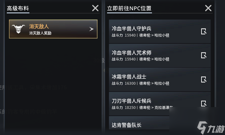The image size is (225, 135).
Task: Expand 消灭敌人 with the right arrow
Action: point(91,29)
